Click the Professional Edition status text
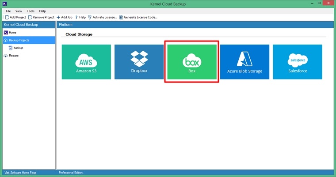This screenshot has height=177, width=336. [71, 173]
